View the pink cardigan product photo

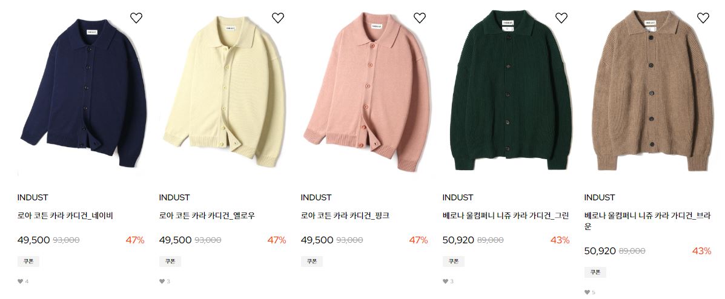click(366, 93)
